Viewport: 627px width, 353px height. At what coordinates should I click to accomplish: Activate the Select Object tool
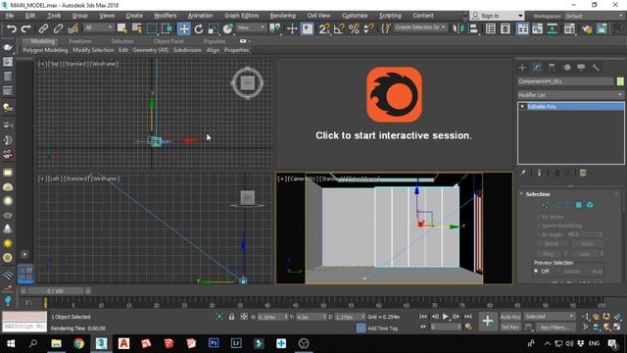(121, 28)
